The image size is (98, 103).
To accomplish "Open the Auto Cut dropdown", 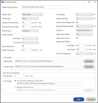I will point(84,30).
